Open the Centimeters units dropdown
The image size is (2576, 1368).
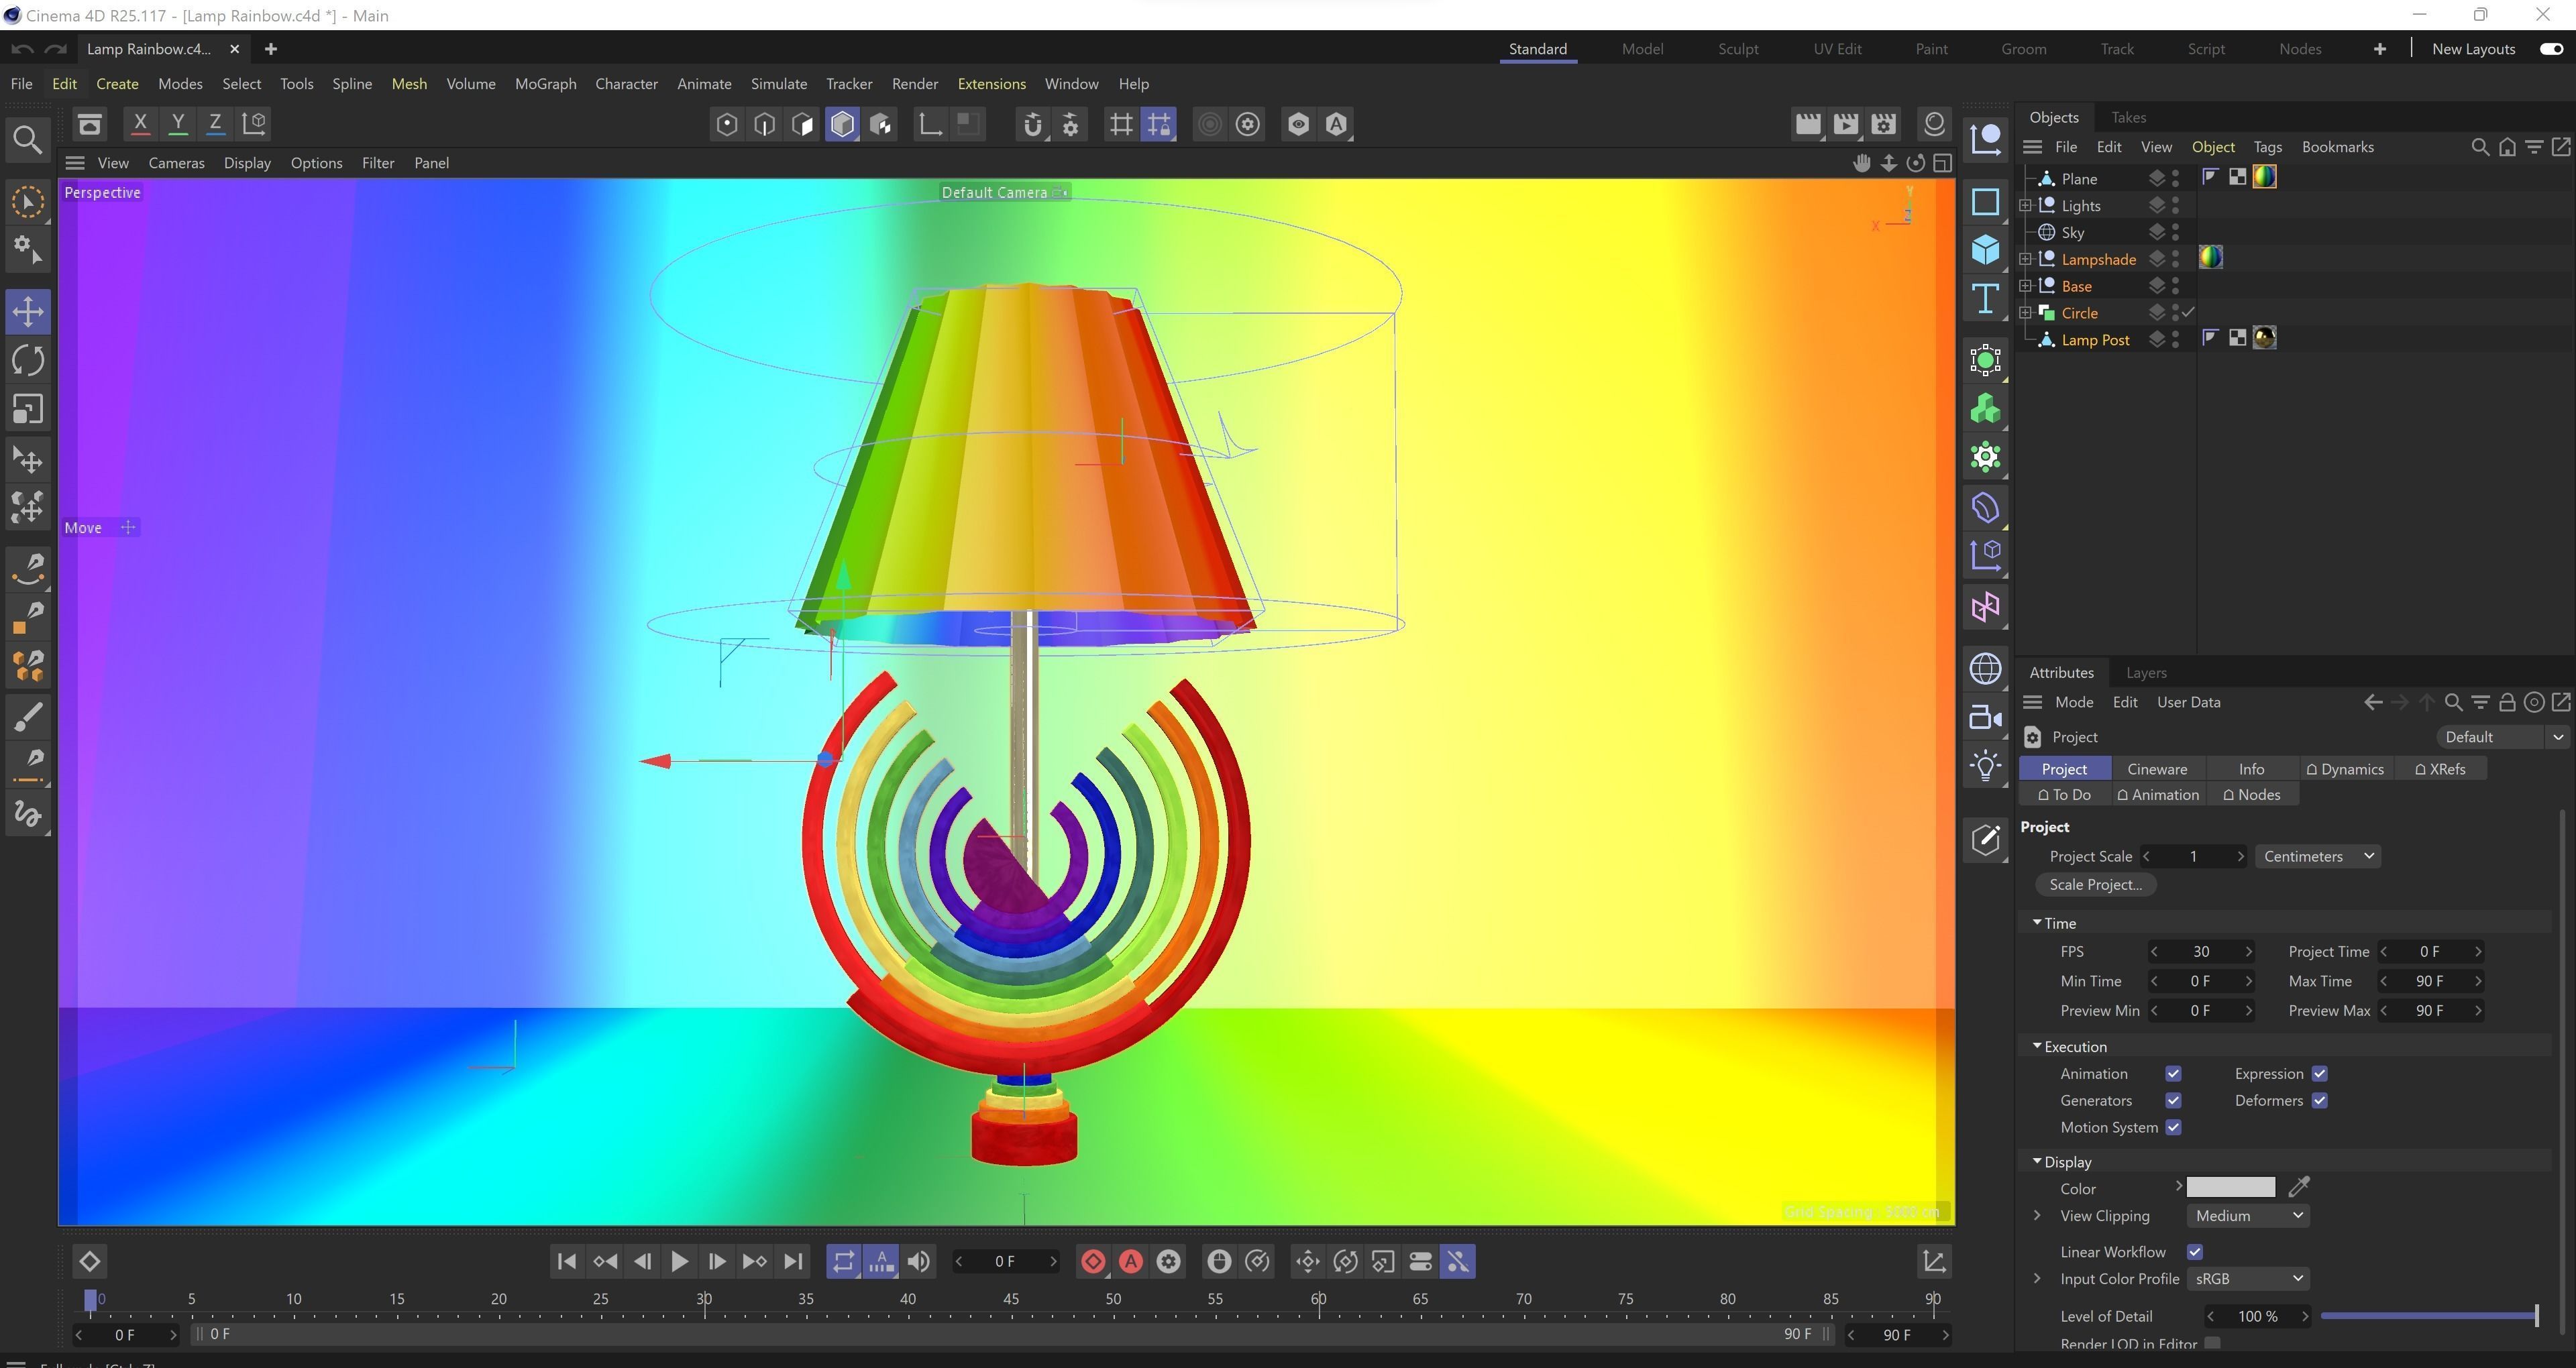click(x=2318, y=856)
